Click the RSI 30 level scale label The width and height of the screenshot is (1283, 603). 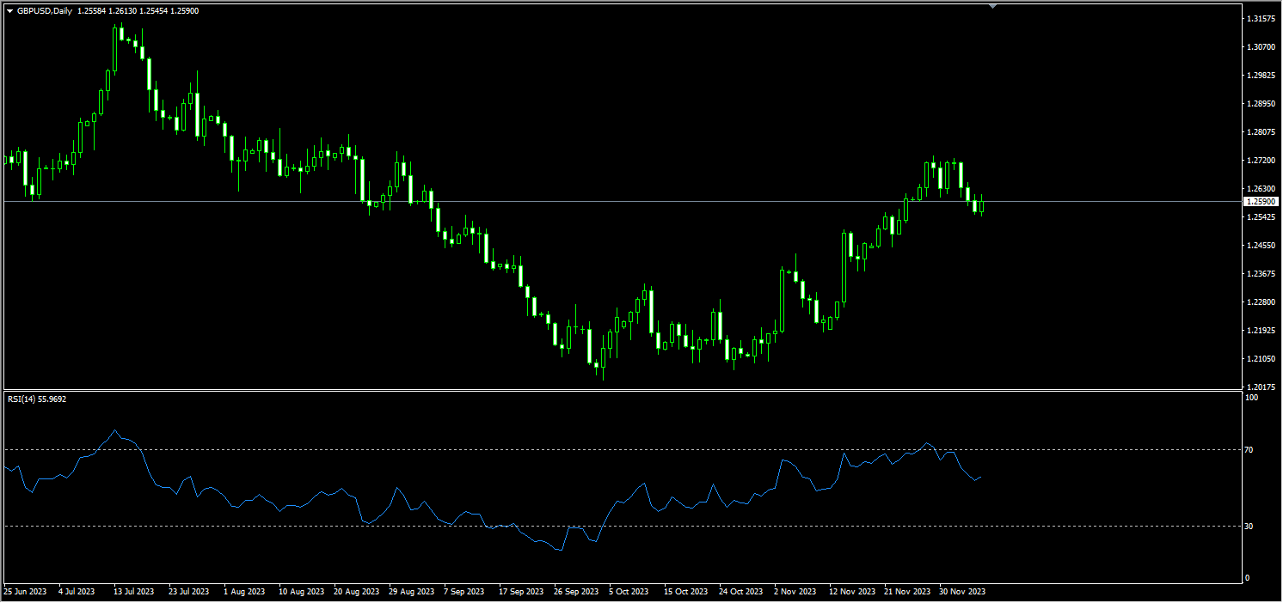[1250, 526]
